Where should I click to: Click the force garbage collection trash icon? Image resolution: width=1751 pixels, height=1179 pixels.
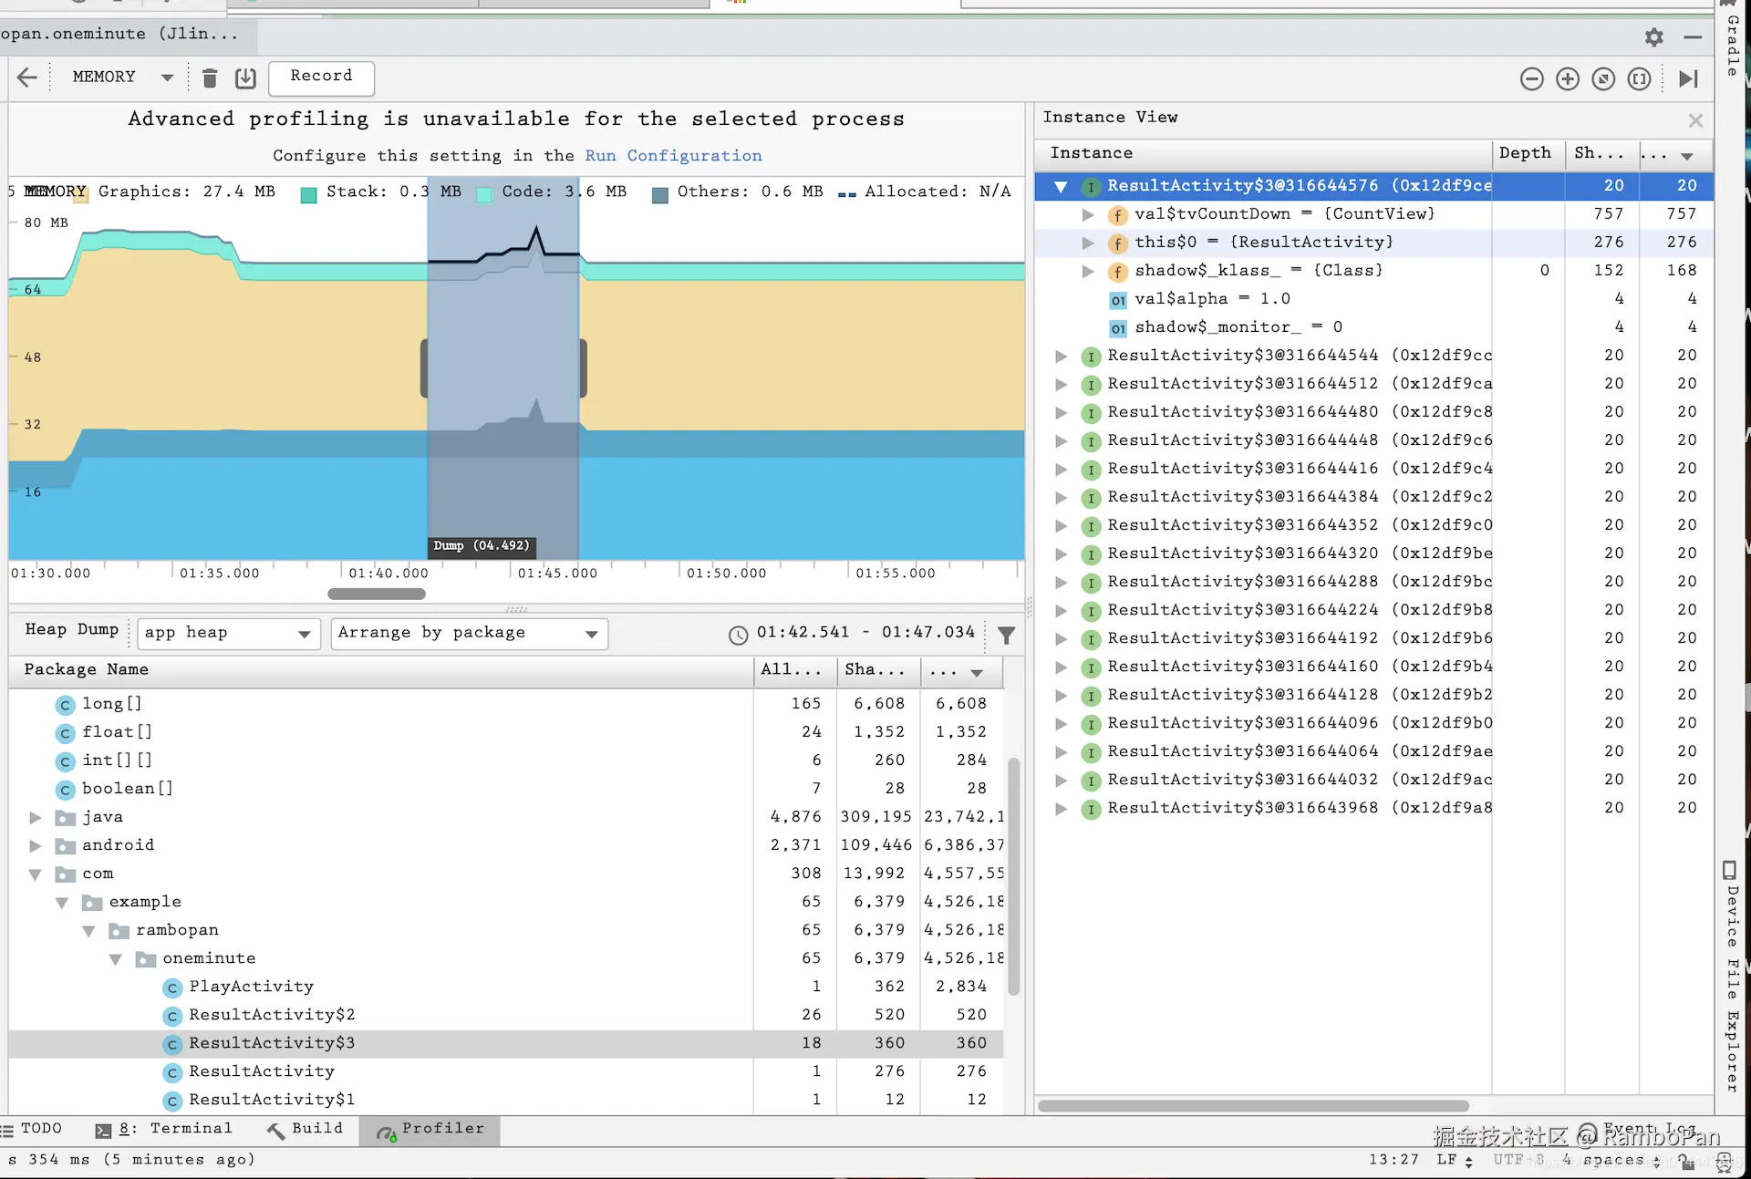(x=210, y=78)
